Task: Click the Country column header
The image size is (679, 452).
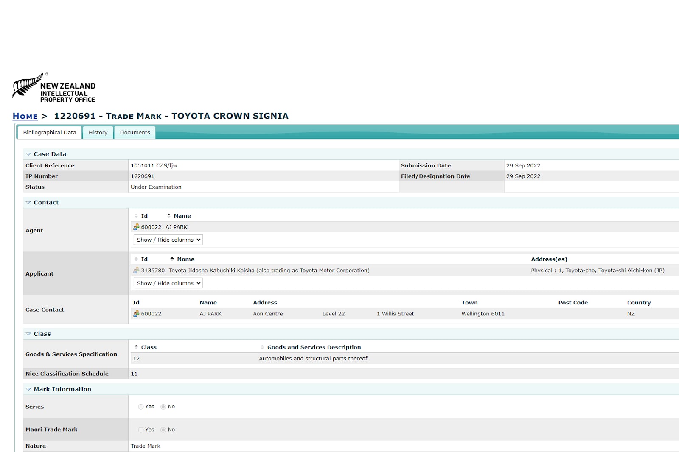Action: [x=639, y=303]
